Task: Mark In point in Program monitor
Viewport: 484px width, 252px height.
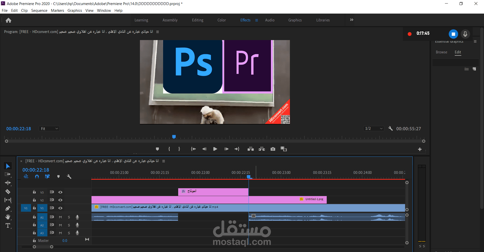Action: coord(169,149)
